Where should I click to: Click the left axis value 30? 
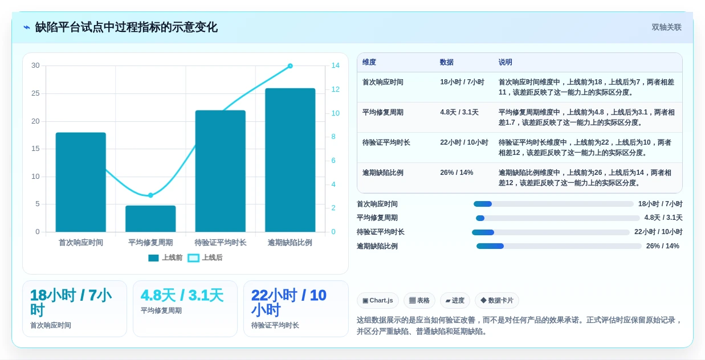point(35,66)
